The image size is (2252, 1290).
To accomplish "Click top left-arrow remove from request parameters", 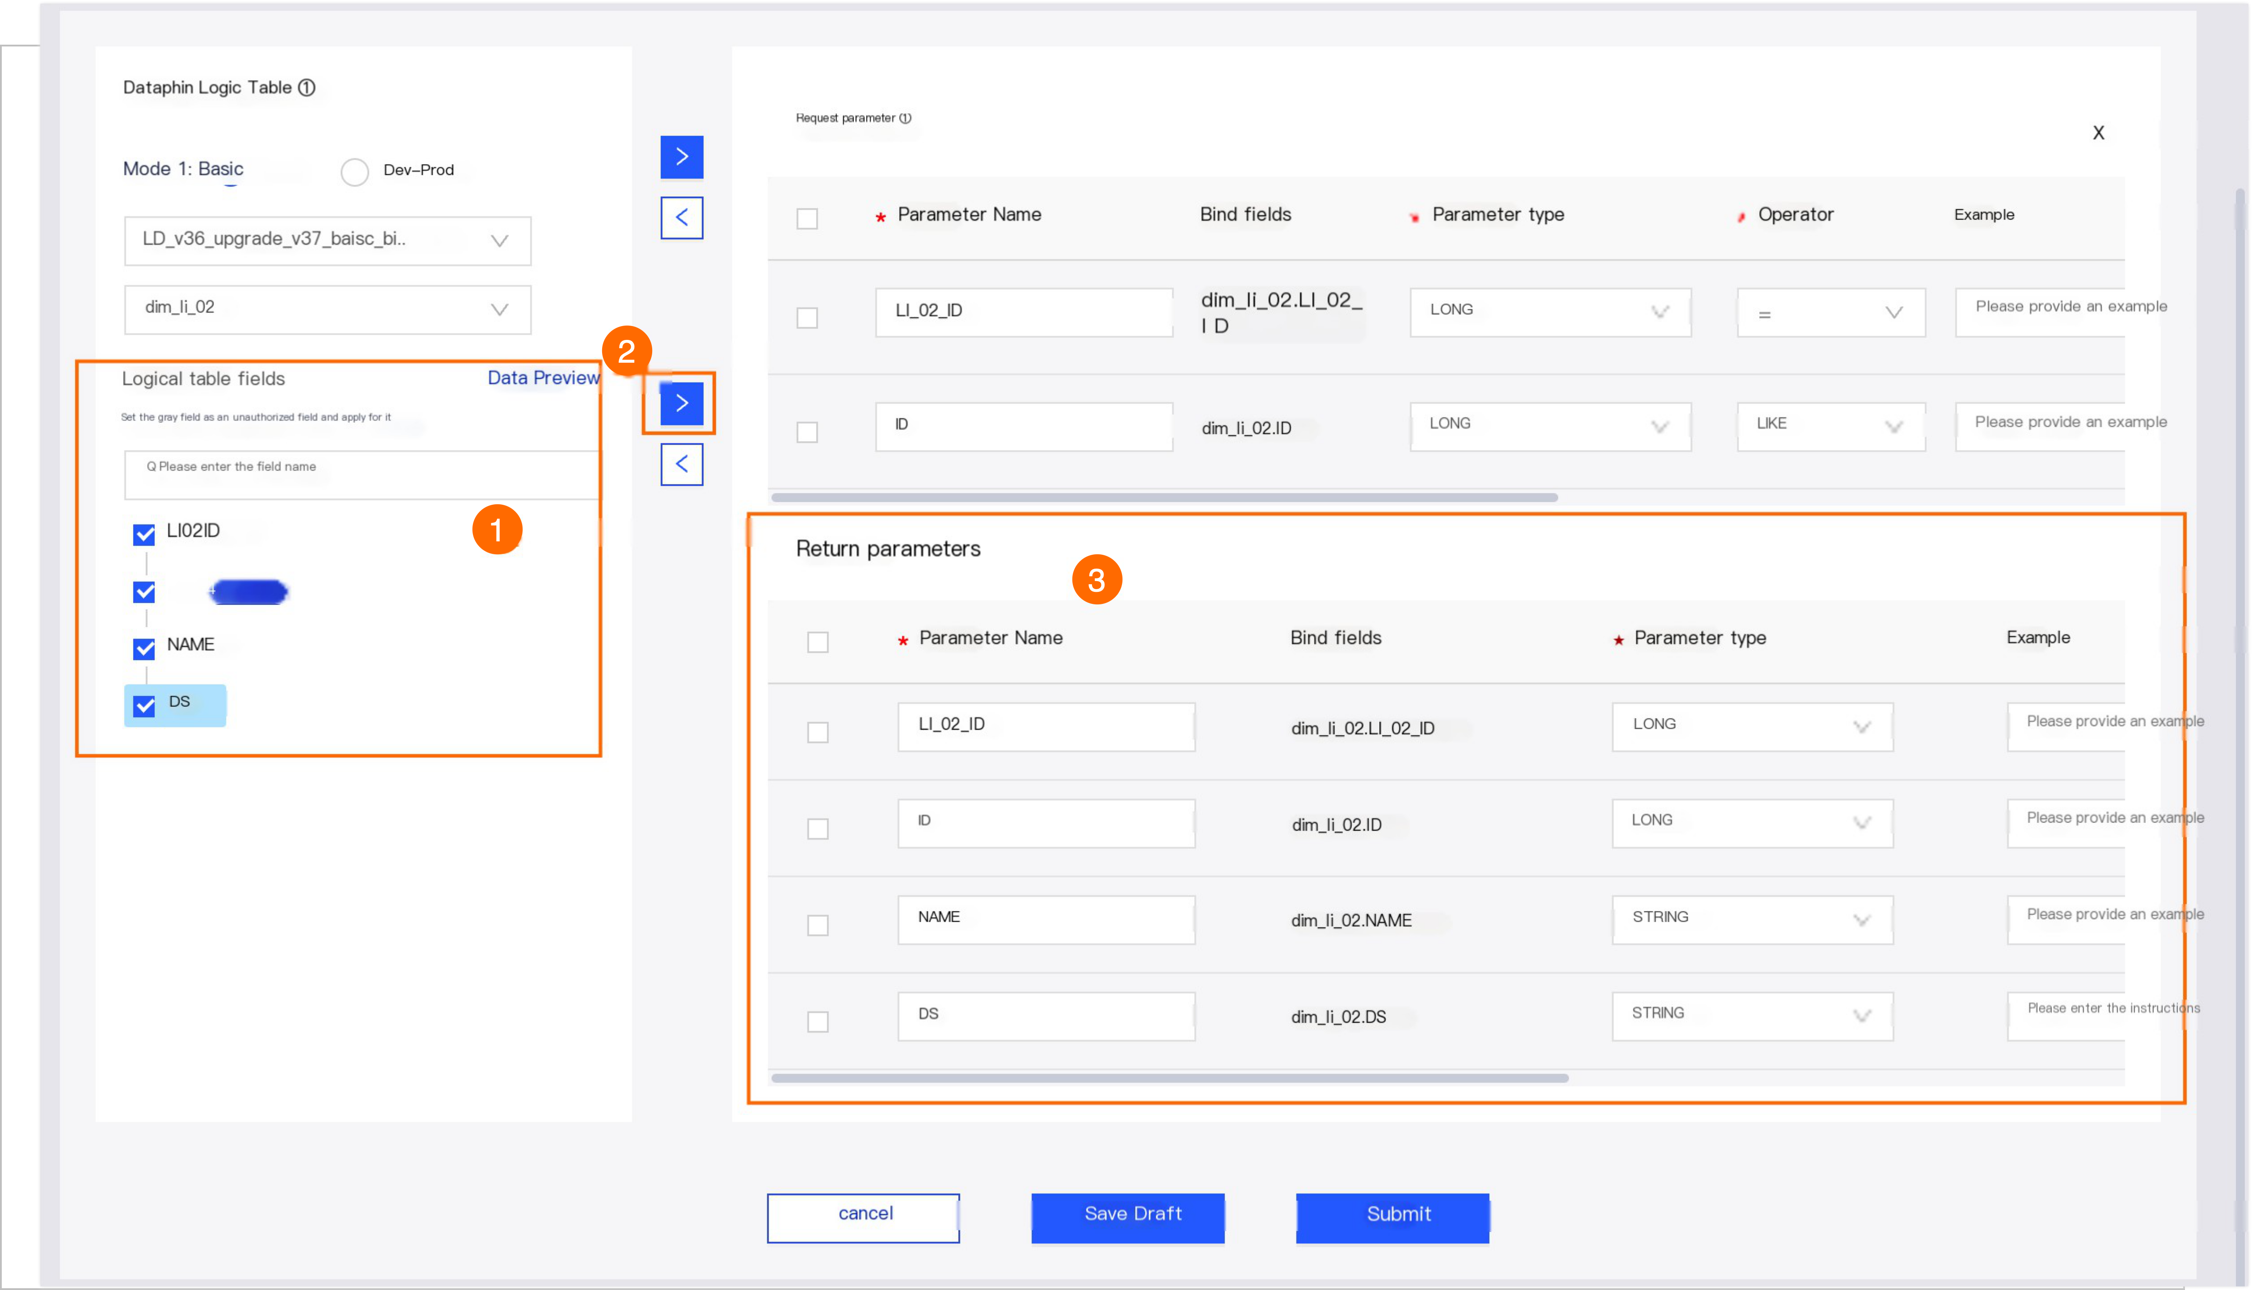I will point(681,218).
